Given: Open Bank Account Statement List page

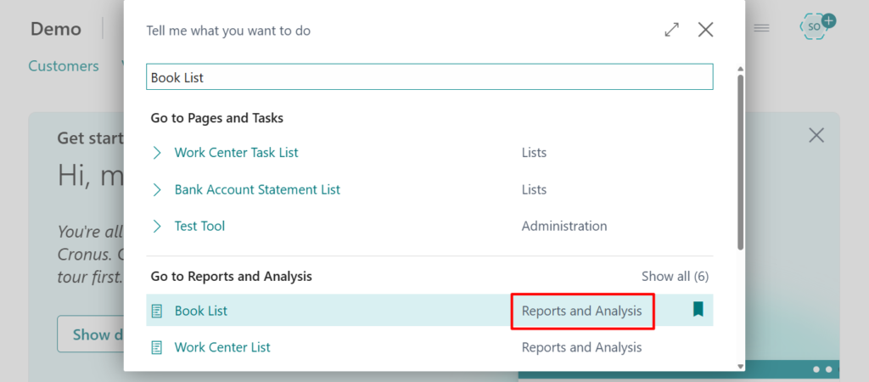Looking at the screenshot, I should click(x=257, y=190).
